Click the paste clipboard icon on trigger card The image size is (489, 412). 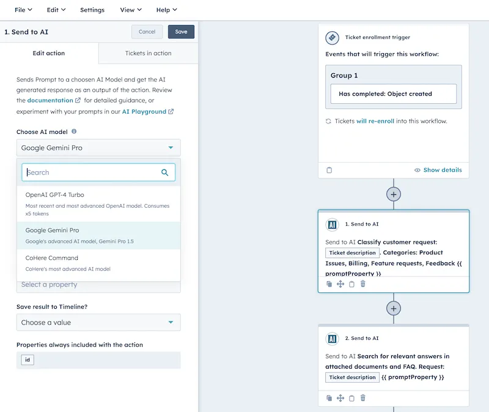(x=329, y=170)
